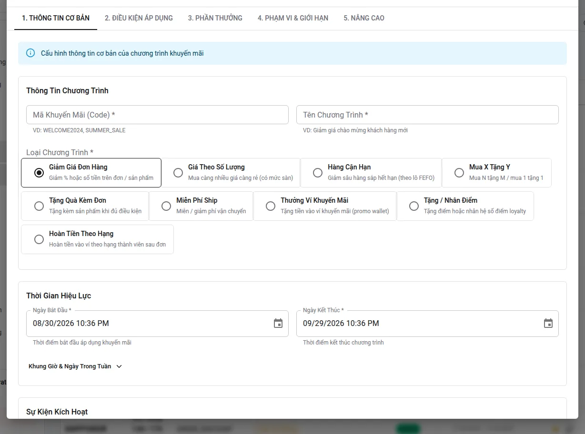Choose the Mua X Tặng Y program type
Image resolution: width=585 pixels, height=434 pixels.
[497, 173]
